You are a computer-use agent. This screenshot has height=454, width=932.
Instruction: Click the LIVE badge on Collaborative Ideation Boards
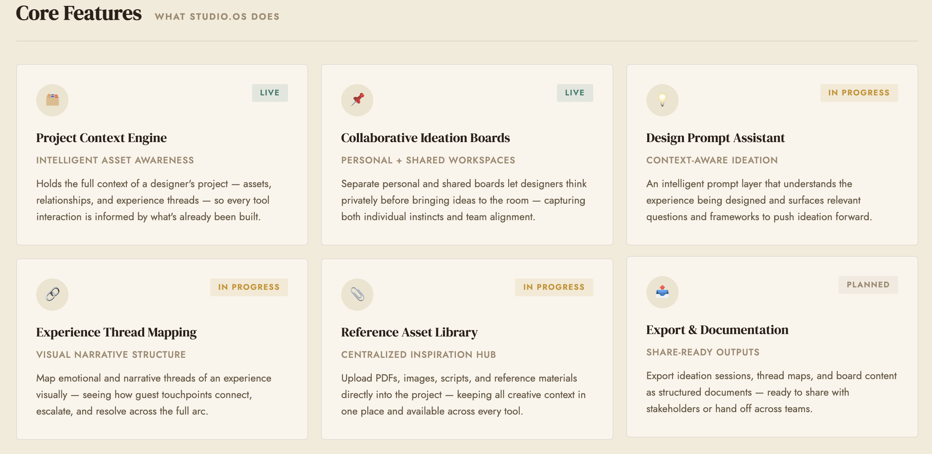575,93
